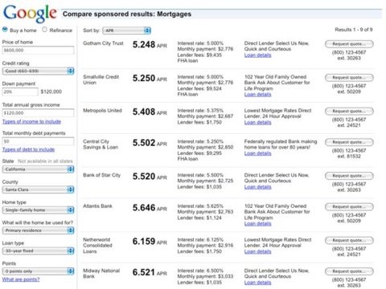Request quote from Atlantis Bank

pyautogui.click(x=349, y=206)
